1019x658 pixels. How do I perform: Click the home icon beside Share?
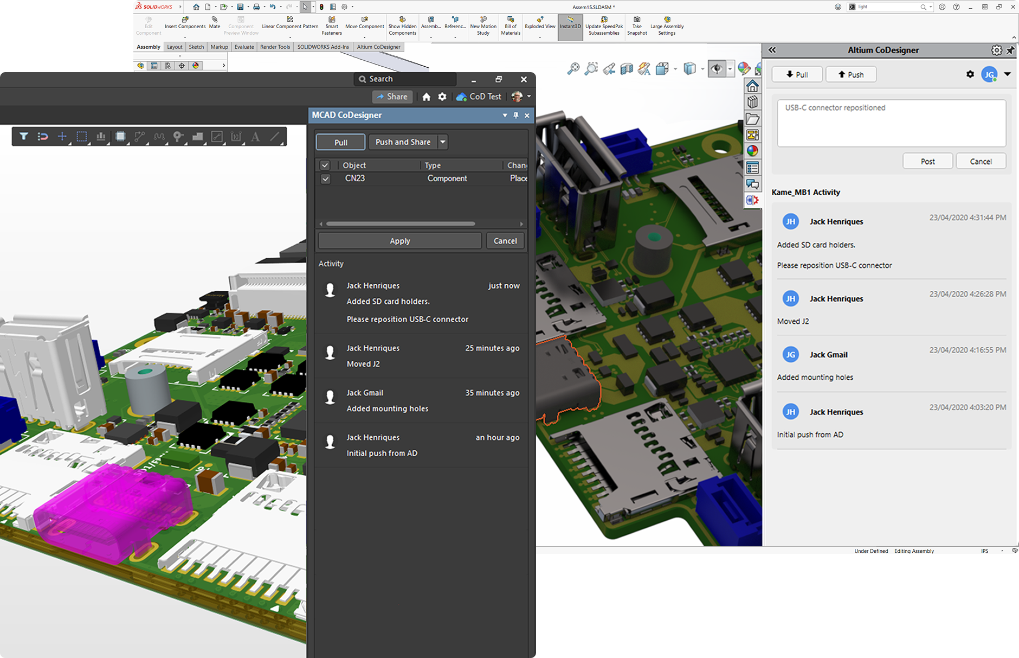(x=427, y=97)
